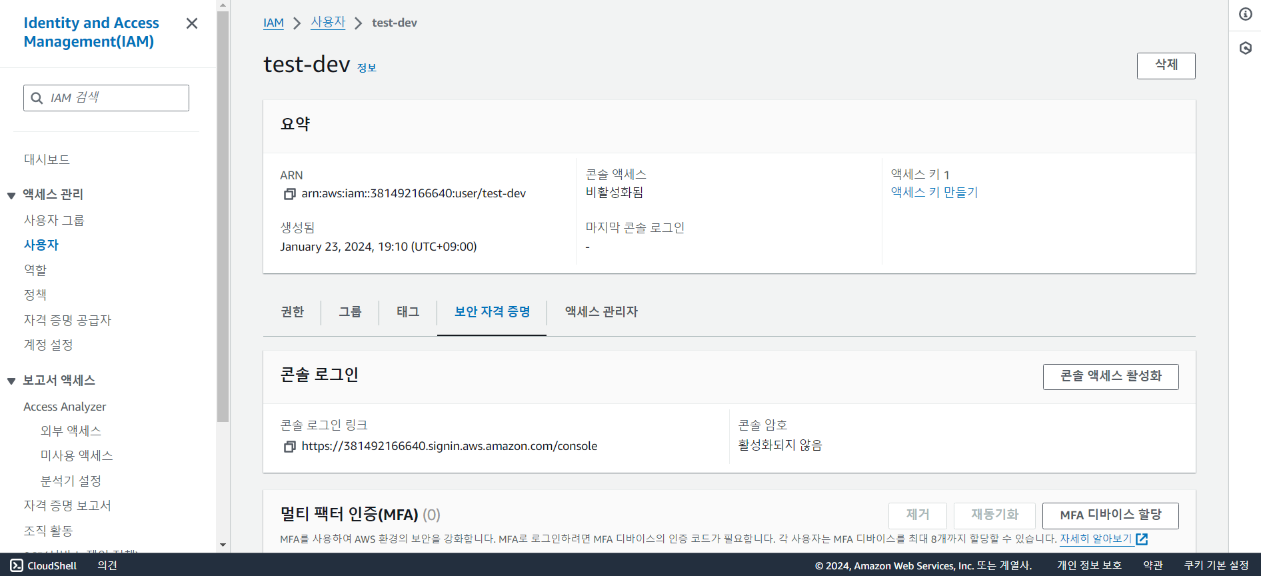Open the hexagon settings icon below info icon
The image size is (1261, 576).
coord(1245,48)
